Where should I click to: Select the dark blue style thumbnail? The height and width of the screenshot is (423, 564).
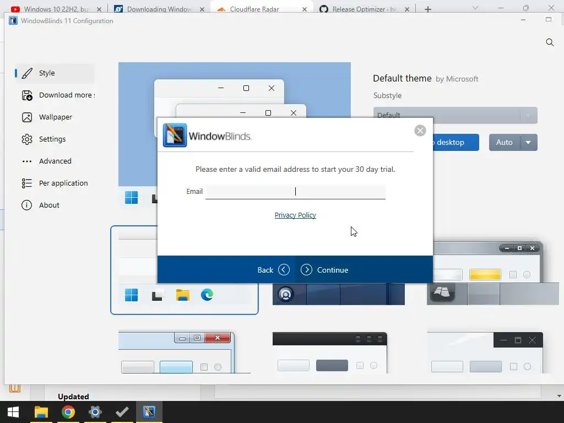[339, 294]
